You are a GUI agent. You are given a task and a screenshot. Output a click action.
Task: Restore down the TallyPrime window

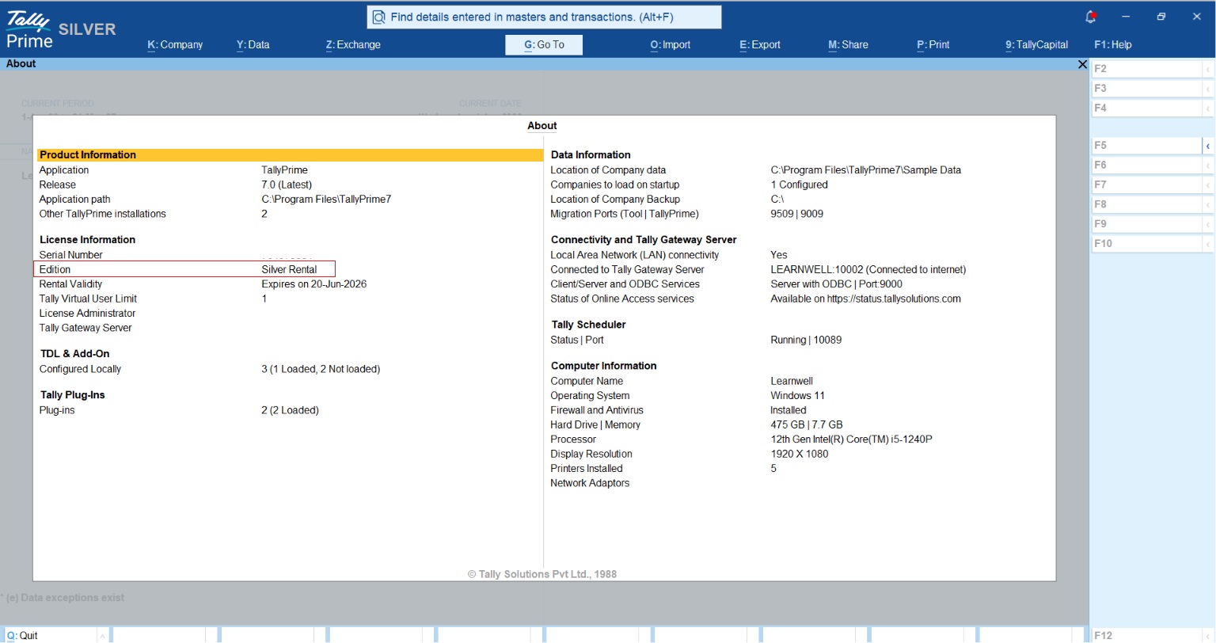(x=1161, y=17)
